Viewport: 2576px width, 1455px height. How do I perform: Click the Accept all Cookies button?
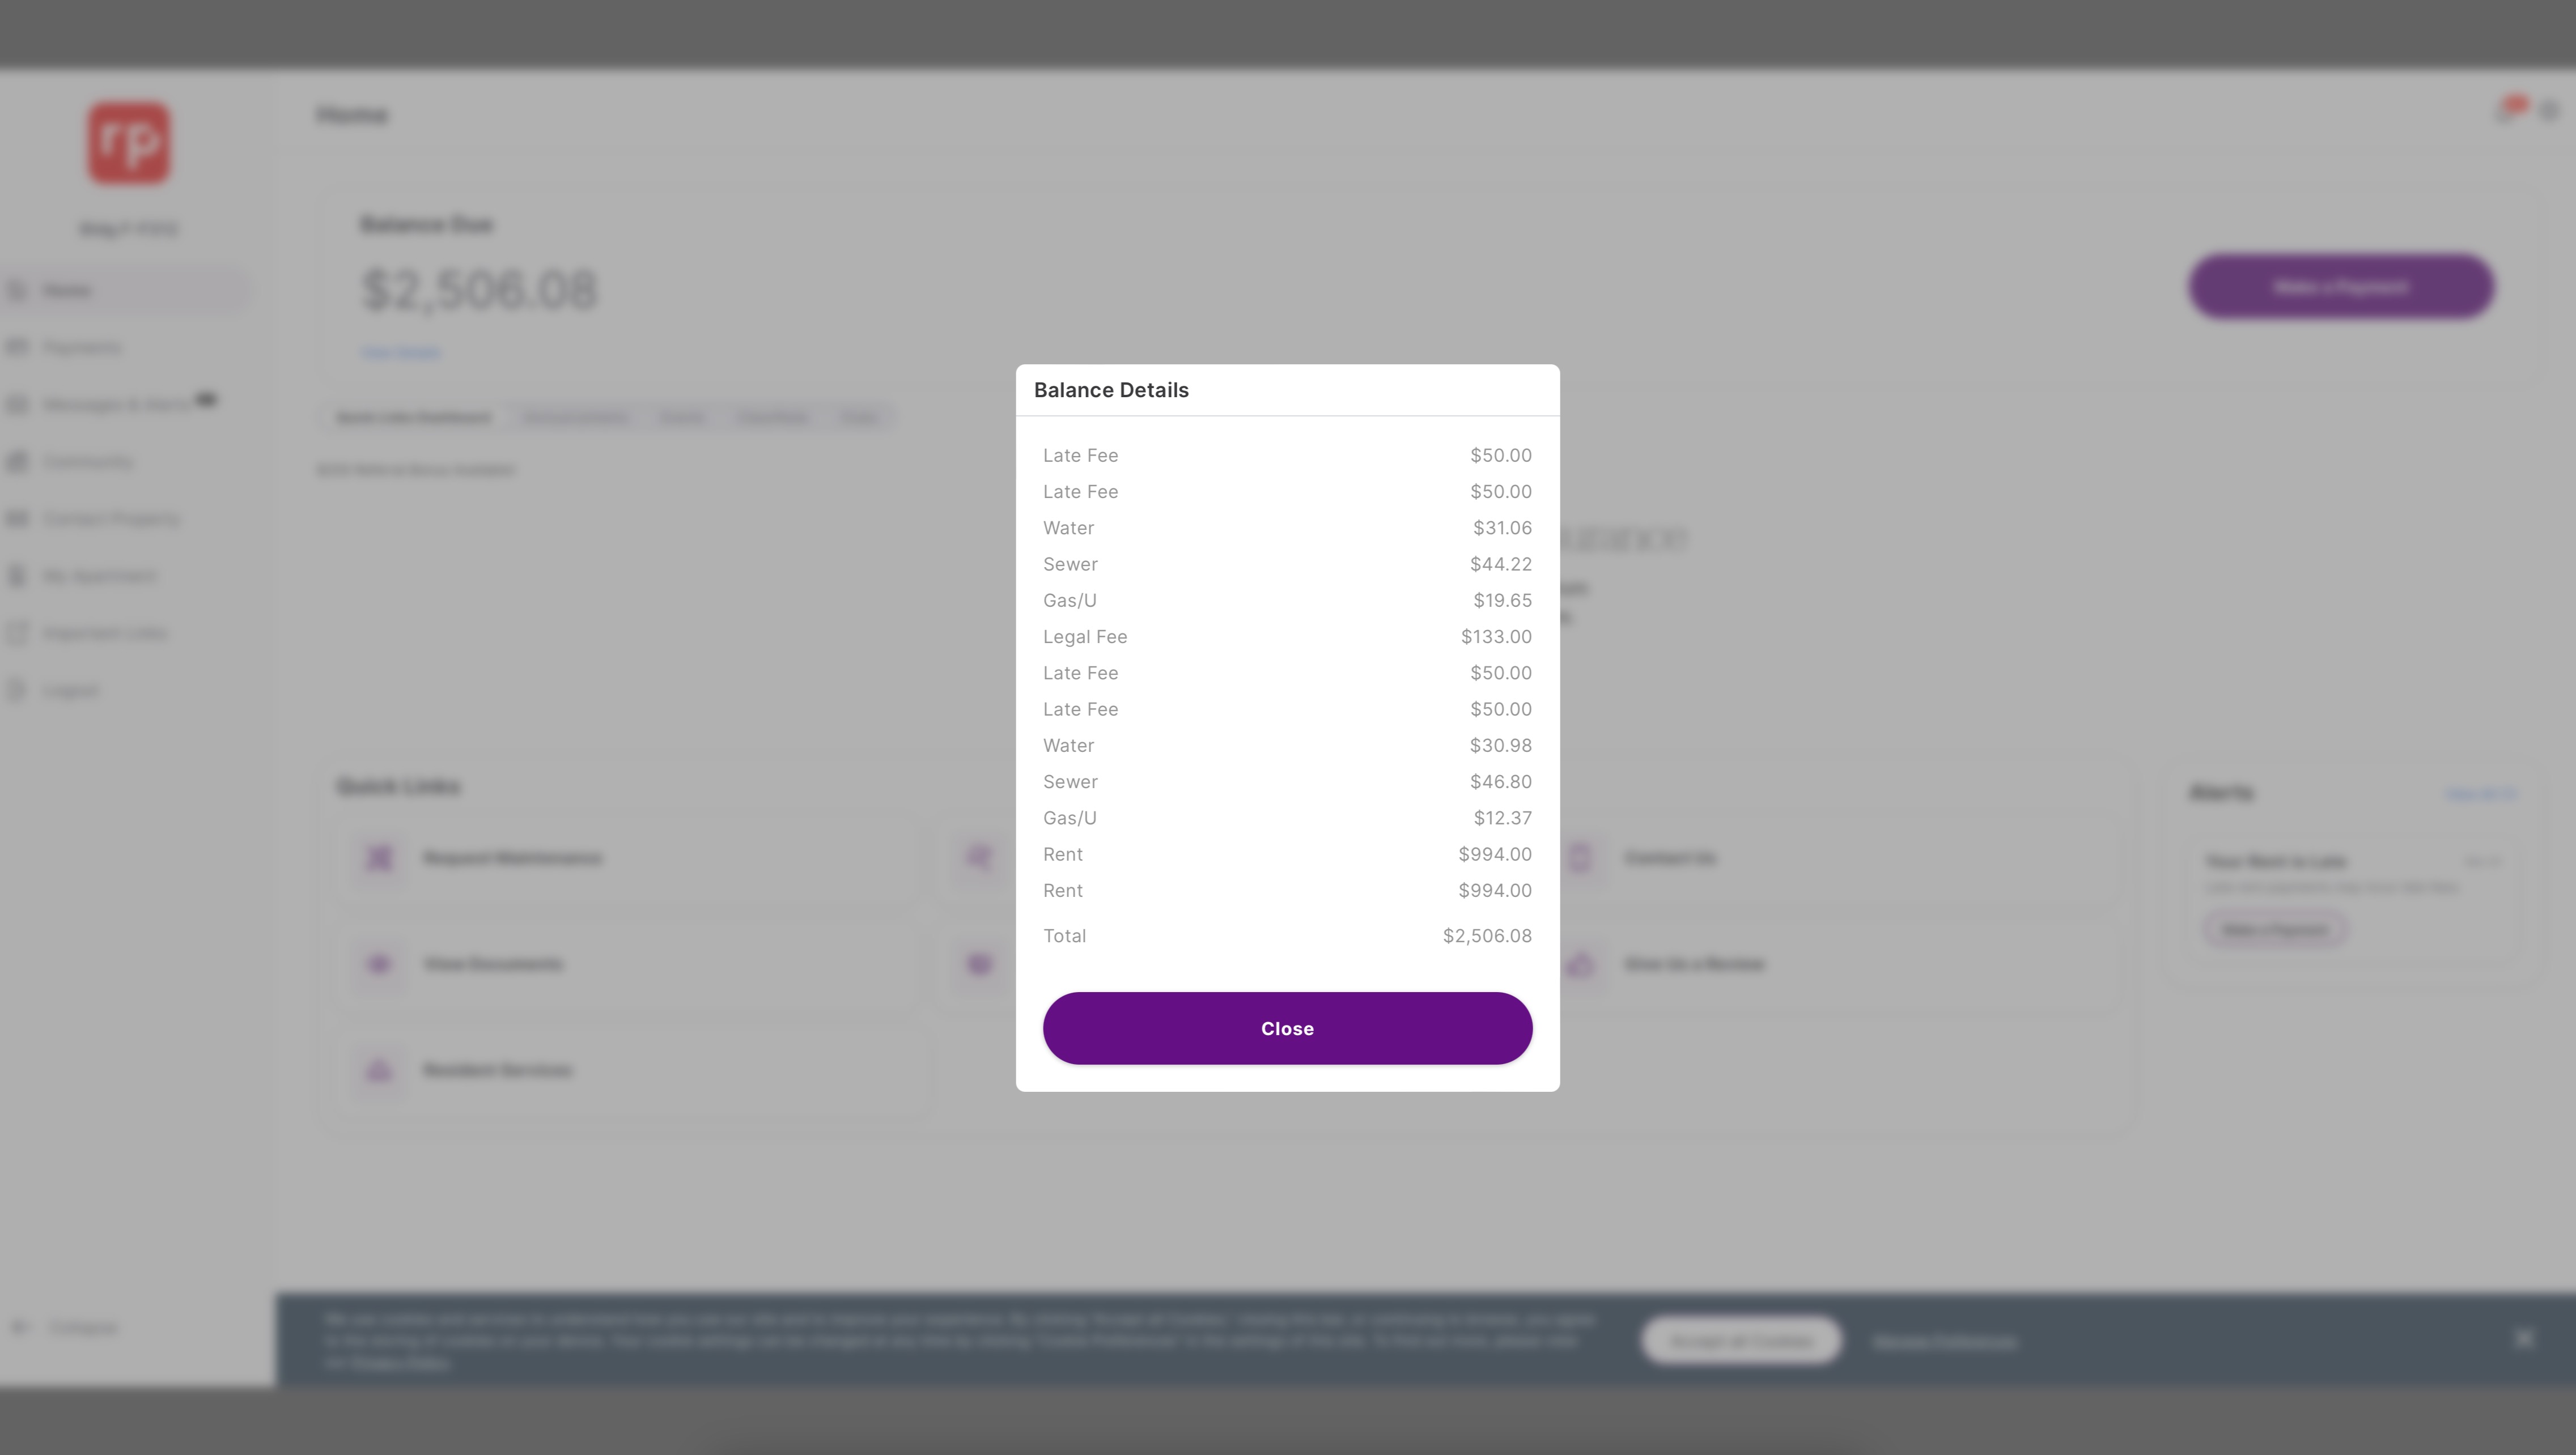(1741, 1340)
